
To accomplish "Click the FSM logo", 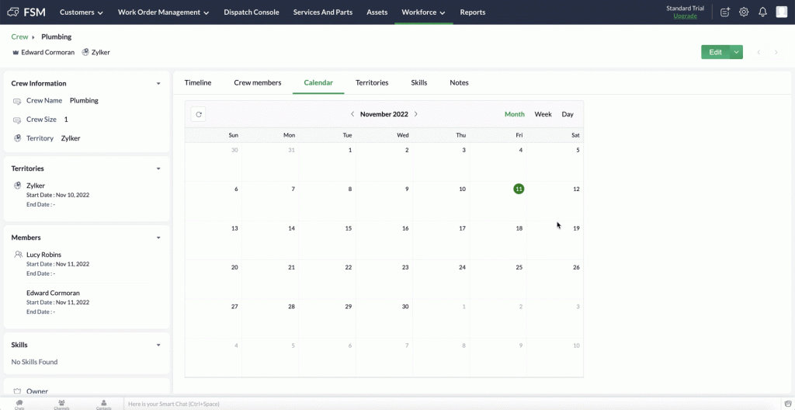I will [26, 12].
